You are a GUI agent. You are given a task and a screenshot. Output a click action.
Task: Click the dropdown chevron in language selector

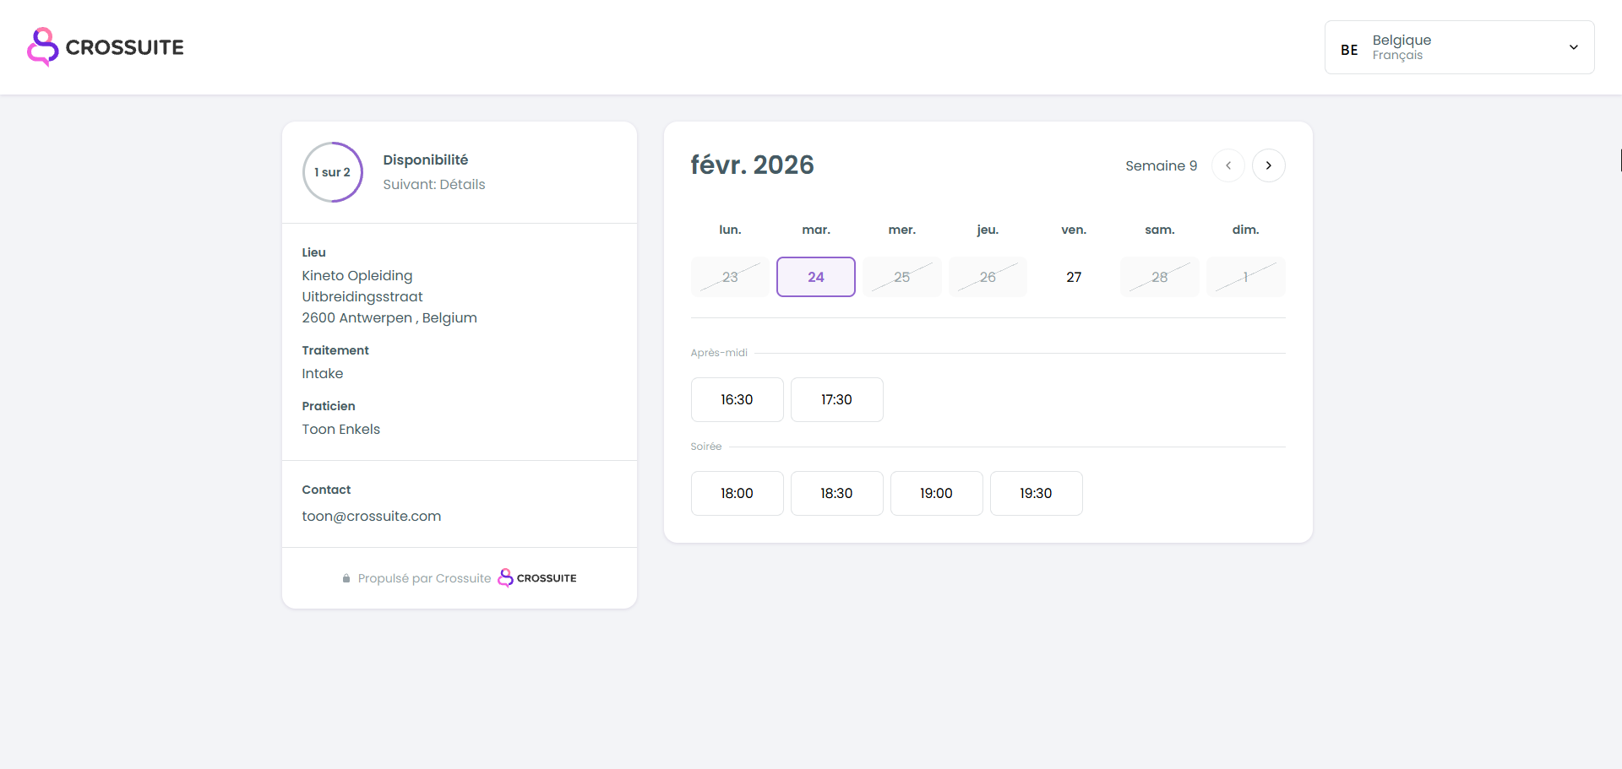coord(1573,47)
